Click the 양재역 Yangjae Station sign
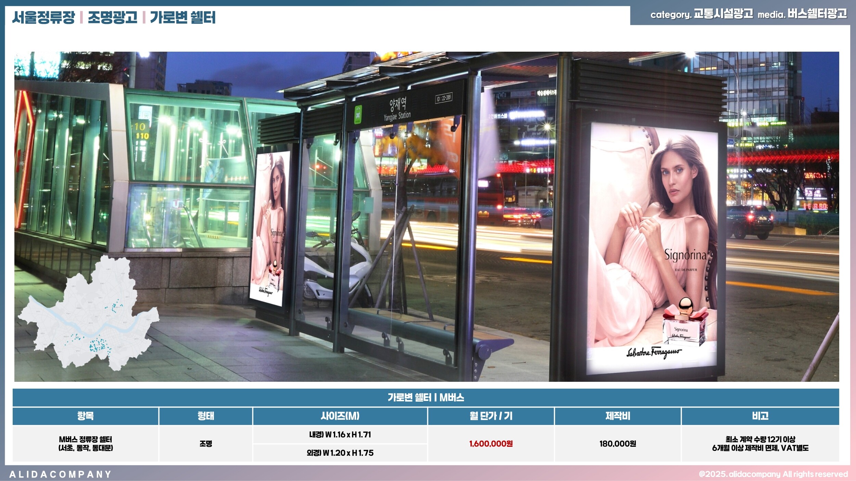The image size is (856, 481). click(397, 108)
